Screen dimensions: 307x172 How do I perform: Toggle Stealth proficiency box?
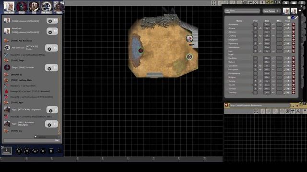pyautogui.click(x=255, y=85)
